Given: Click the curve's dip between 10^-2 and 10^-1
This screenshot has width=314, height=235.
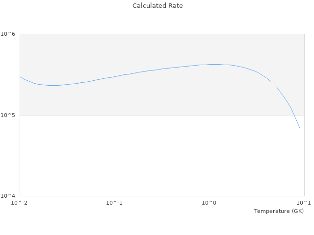Looking at the screenshot, I should coord(54,85).
